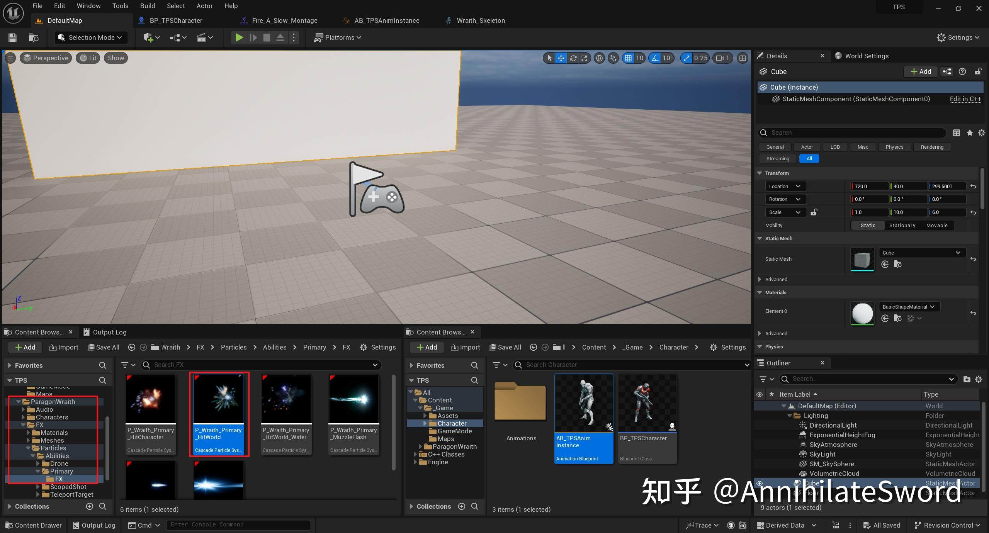This screenshot has height=533, width=989.
Task: Toggle grid snapping in viewport toolbar
Action: click(x=629, y=58)
